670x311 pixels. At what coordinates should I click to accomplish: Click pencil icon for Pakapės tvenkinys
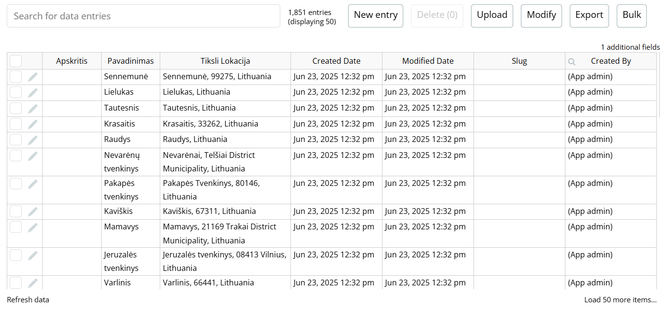click(x=32, y=184)
